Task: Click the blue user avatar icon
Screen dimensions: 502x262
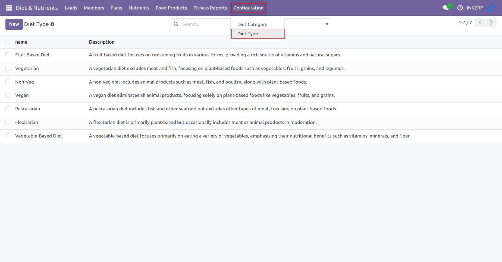Action: coord(492,8)
